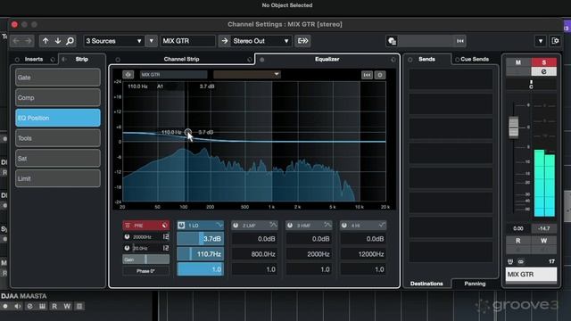Toggle Read automation R button
The width and height of the screenshot is (571, 321).
518,241
